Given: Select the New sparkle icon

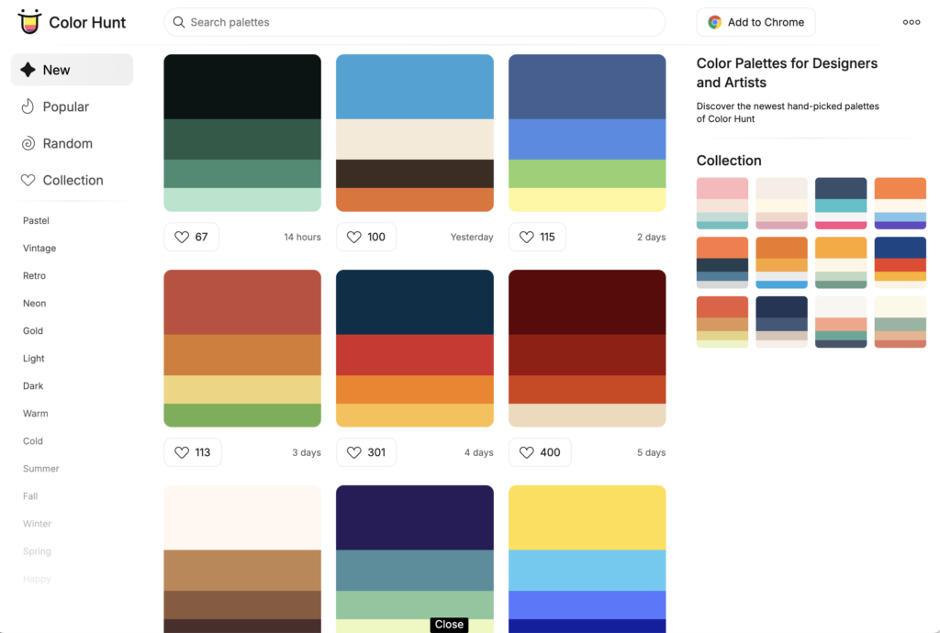Looking at the screenshot, I should (28, 70).
